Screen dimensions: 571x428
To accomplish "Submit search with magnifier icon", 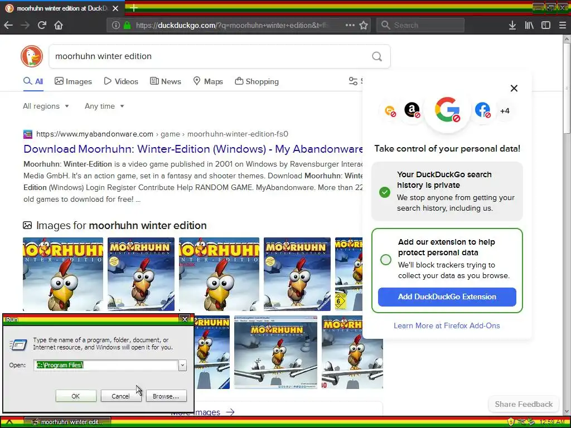I will (x=377, y=56).
